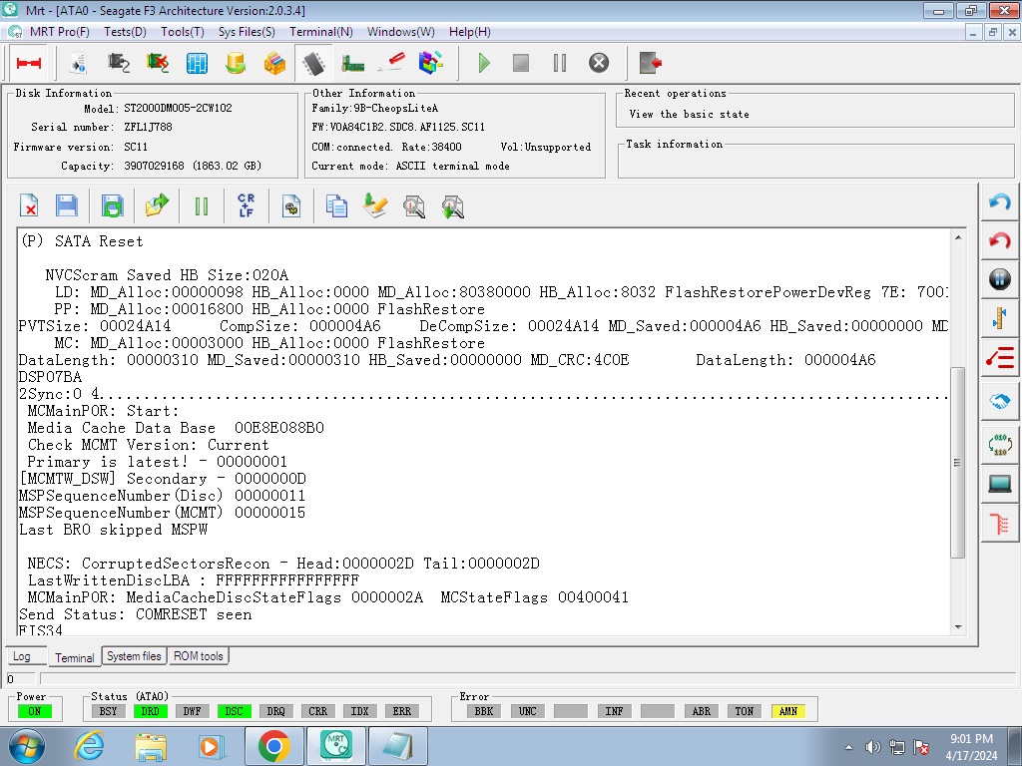This screenshot has height=766, width=1022.
Task: Click the port cable connect icon
Action: (x=118, y=63)
